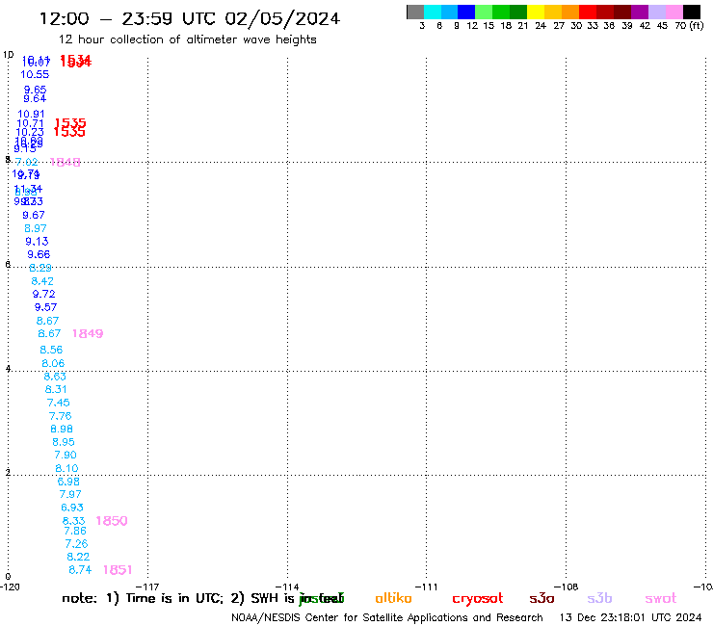Screen dimensions: 713x626
Task: Select the lavender swatch in the color bar
Action: (x=656, y=12)
